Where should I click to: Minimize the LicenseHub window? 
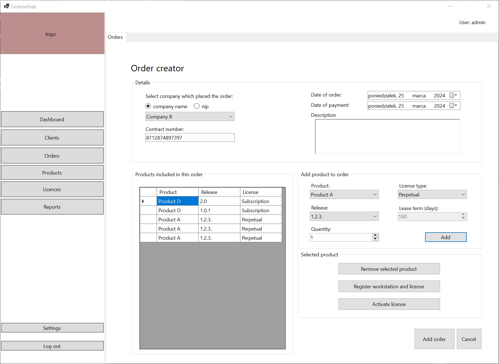click(x=450, y=6)
